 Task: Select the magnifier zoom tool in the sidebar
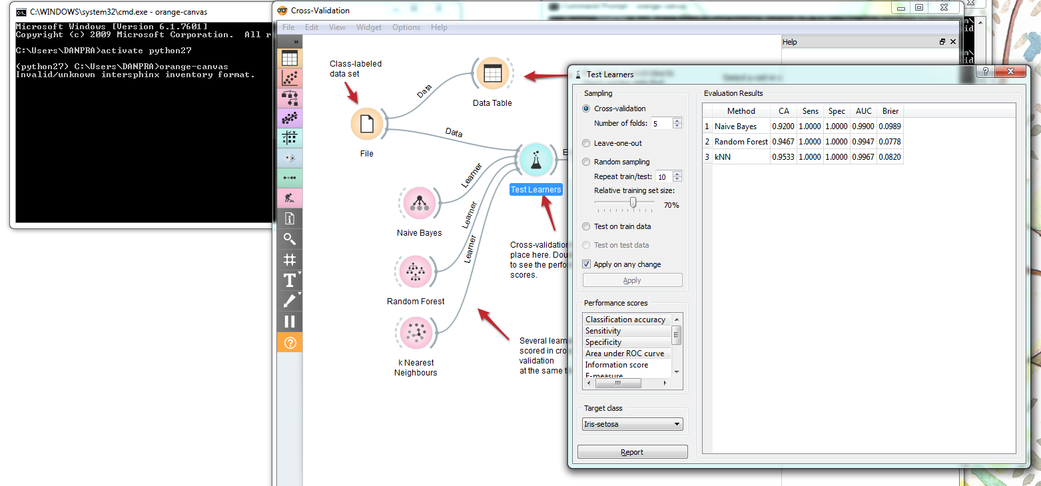click(x=290, y=238)
